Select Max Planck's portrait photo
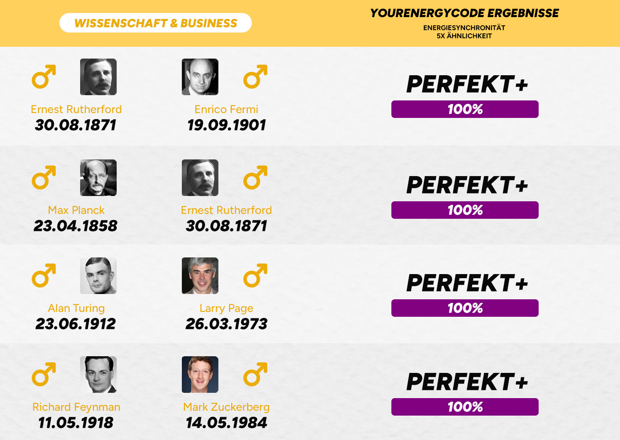Viewport: 620px width, 440px height. pyautogui.click(x=98, y=178)
